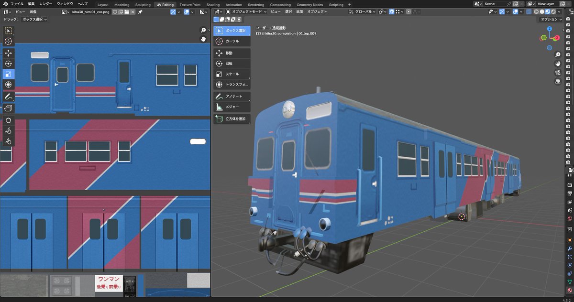Select the UV editor Scale tool icon
This screenshot has width=574, height=302.
pos(9,74)
